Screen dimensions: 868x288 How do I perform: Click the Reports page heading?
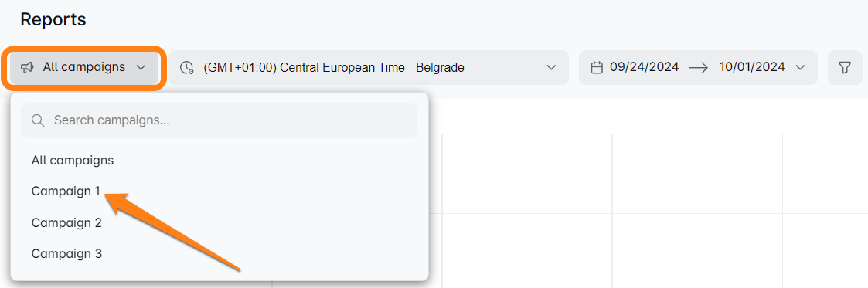pos(53,20)
